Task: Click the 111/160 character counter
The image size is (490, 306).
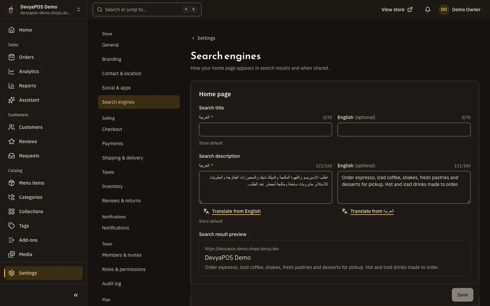Action: 462,166
